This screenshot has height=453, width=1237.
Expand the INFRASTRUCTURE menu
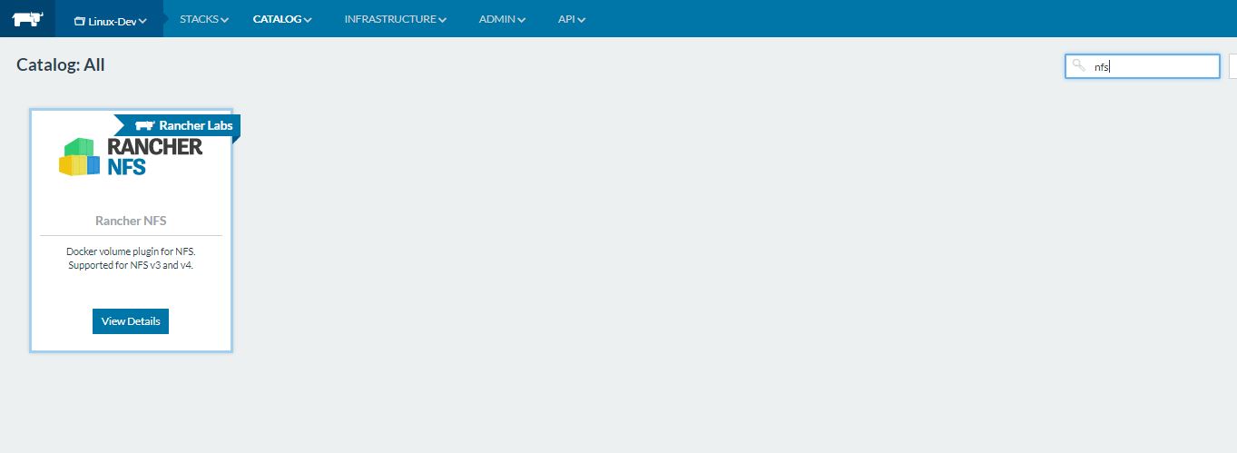point(396,19)
